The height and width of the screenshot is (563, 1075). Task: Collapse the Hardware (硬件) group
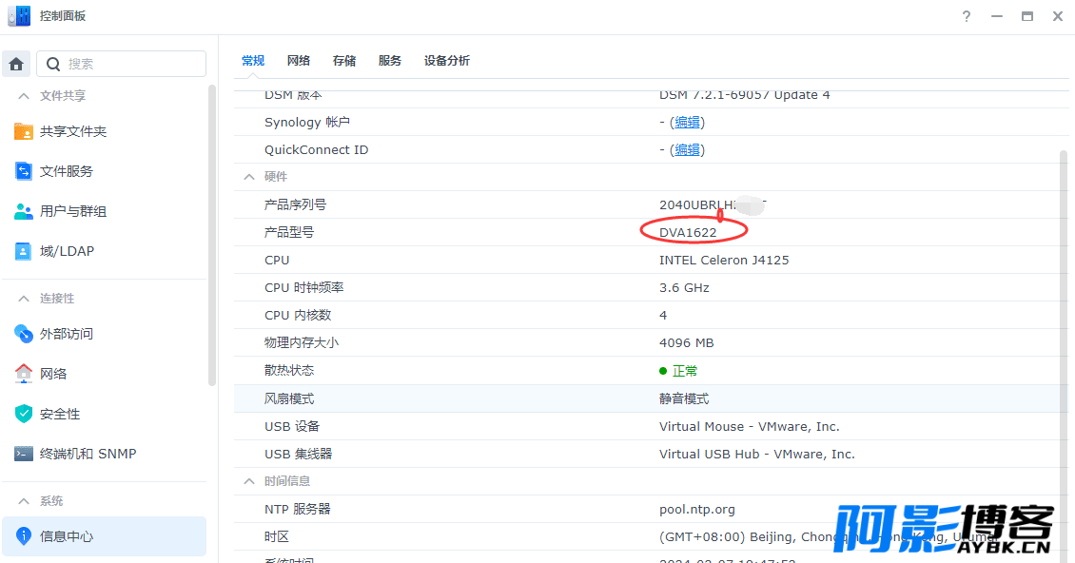(249, 177)
